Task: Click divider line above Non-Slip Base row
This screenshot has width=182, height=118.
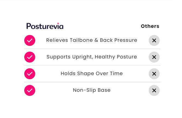Action: pyautogui.click(x=92, y=82)
